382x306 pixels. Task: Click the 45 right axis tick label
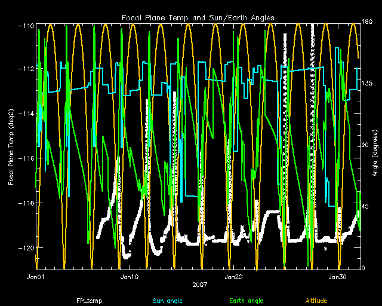click(x=366, y=207)
